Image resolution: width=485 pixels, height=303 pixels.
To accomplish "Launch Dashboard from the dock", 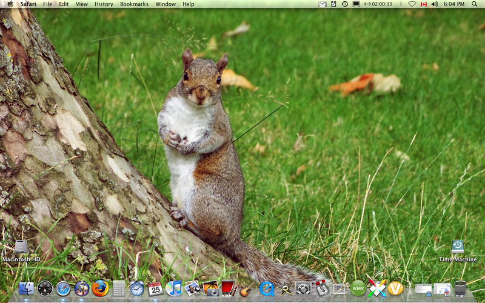I will point(45,288).
